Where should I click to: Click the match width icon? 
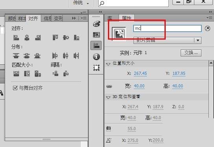(16, 74)
